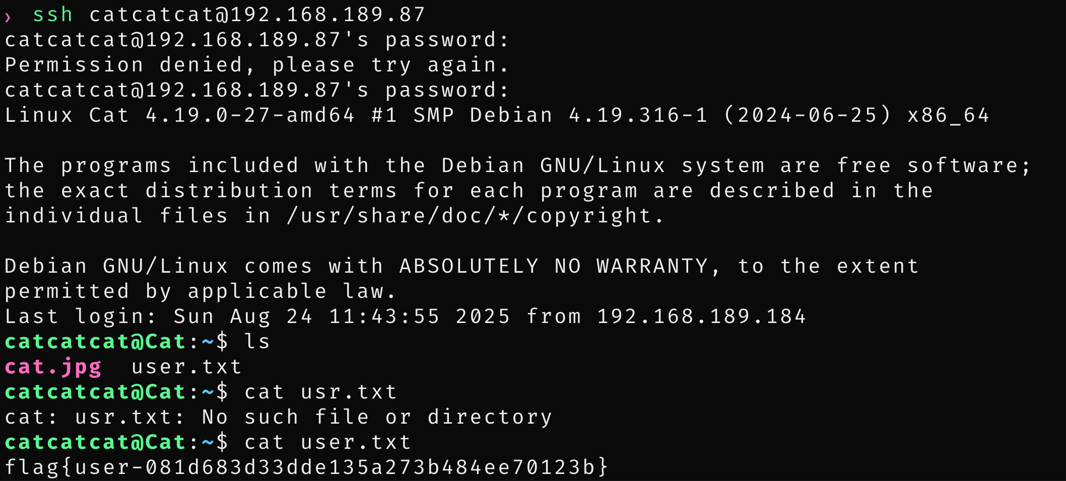This screenshot has width=1066, height=481.
Task: Click the "ls" command at the prompt
Action: click(257, 342)
